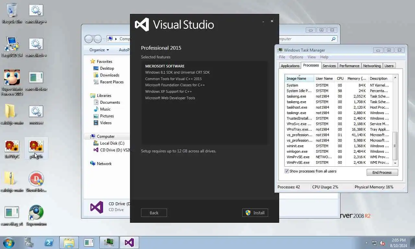Open Server Manager from the taskbar
Viewport: 415px width, 249px height.
29,243
